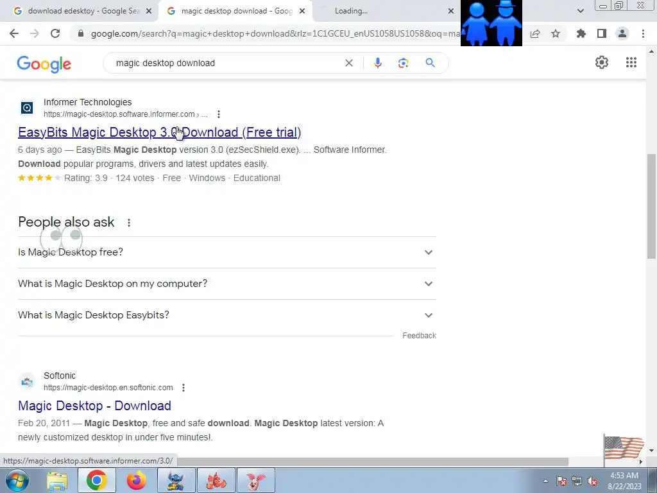Go back to the previous page
The width and height of the screenshot is (657, 493).
(x=14, y=33)
